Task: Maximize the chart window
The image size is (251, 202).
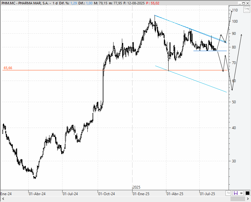Action: [x=244, y=3]
